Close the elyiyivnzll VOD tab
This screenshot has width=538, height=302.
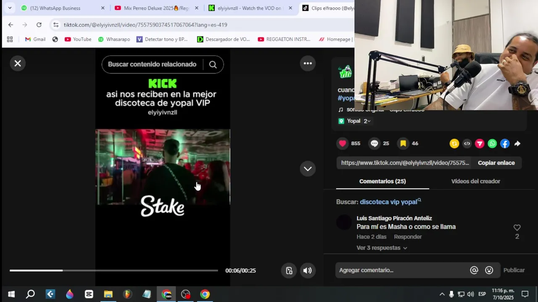[290, 8]
